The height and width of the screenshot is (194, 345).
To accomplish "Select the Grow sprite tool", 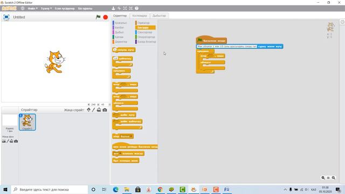I will pos(125,9).
